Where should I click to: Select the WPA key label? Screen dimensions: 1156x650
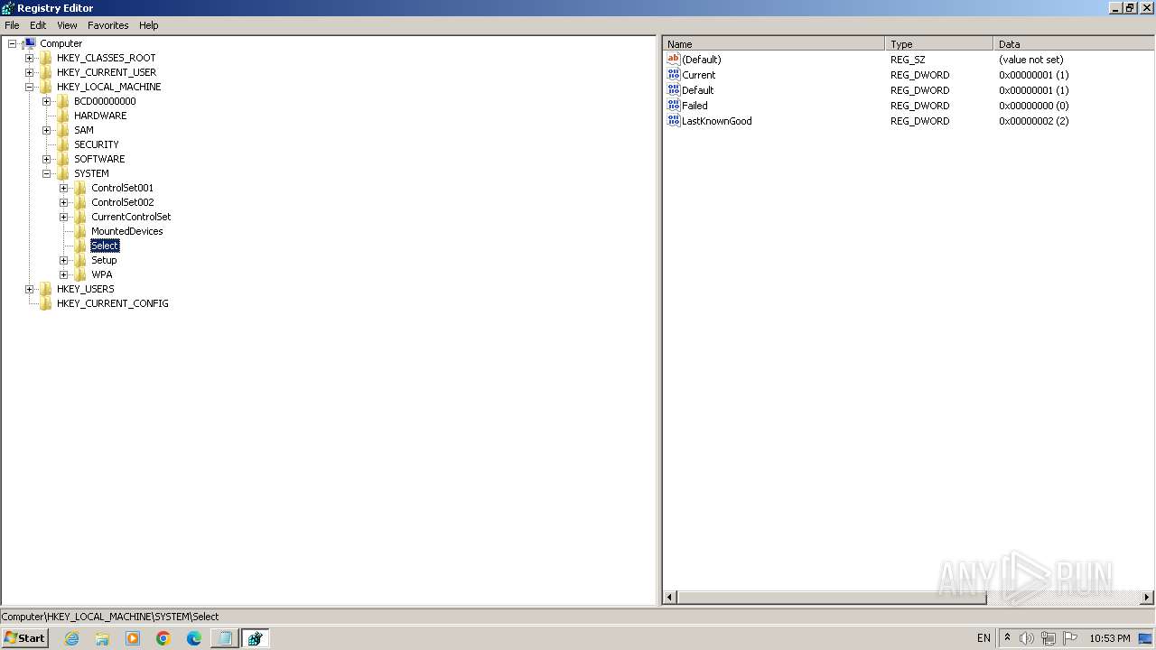click(x=102, y=274)
